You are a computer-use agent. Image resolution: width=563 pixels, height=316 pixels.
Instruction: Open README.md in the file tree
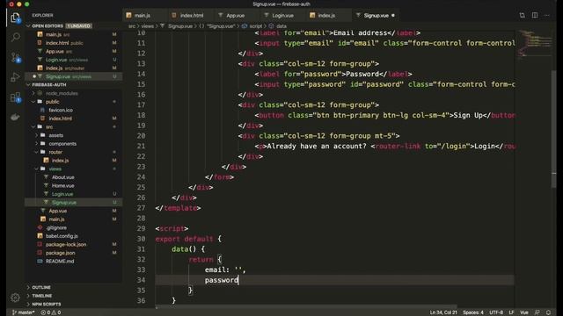tap(60, 262)
